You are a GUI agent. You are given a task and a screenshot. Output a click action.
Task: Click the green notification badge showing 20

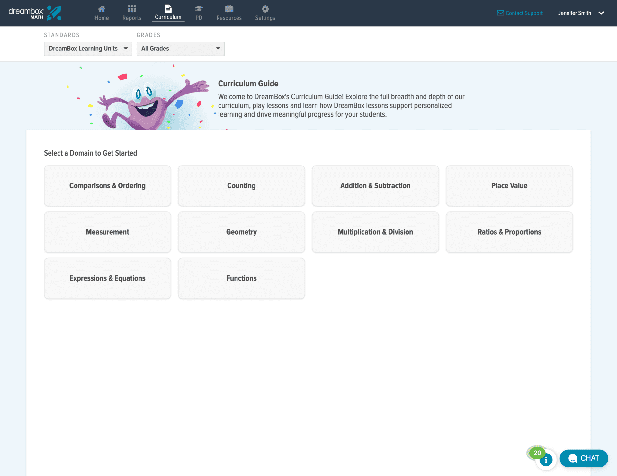pyautogui.click(x=537, y=453)
